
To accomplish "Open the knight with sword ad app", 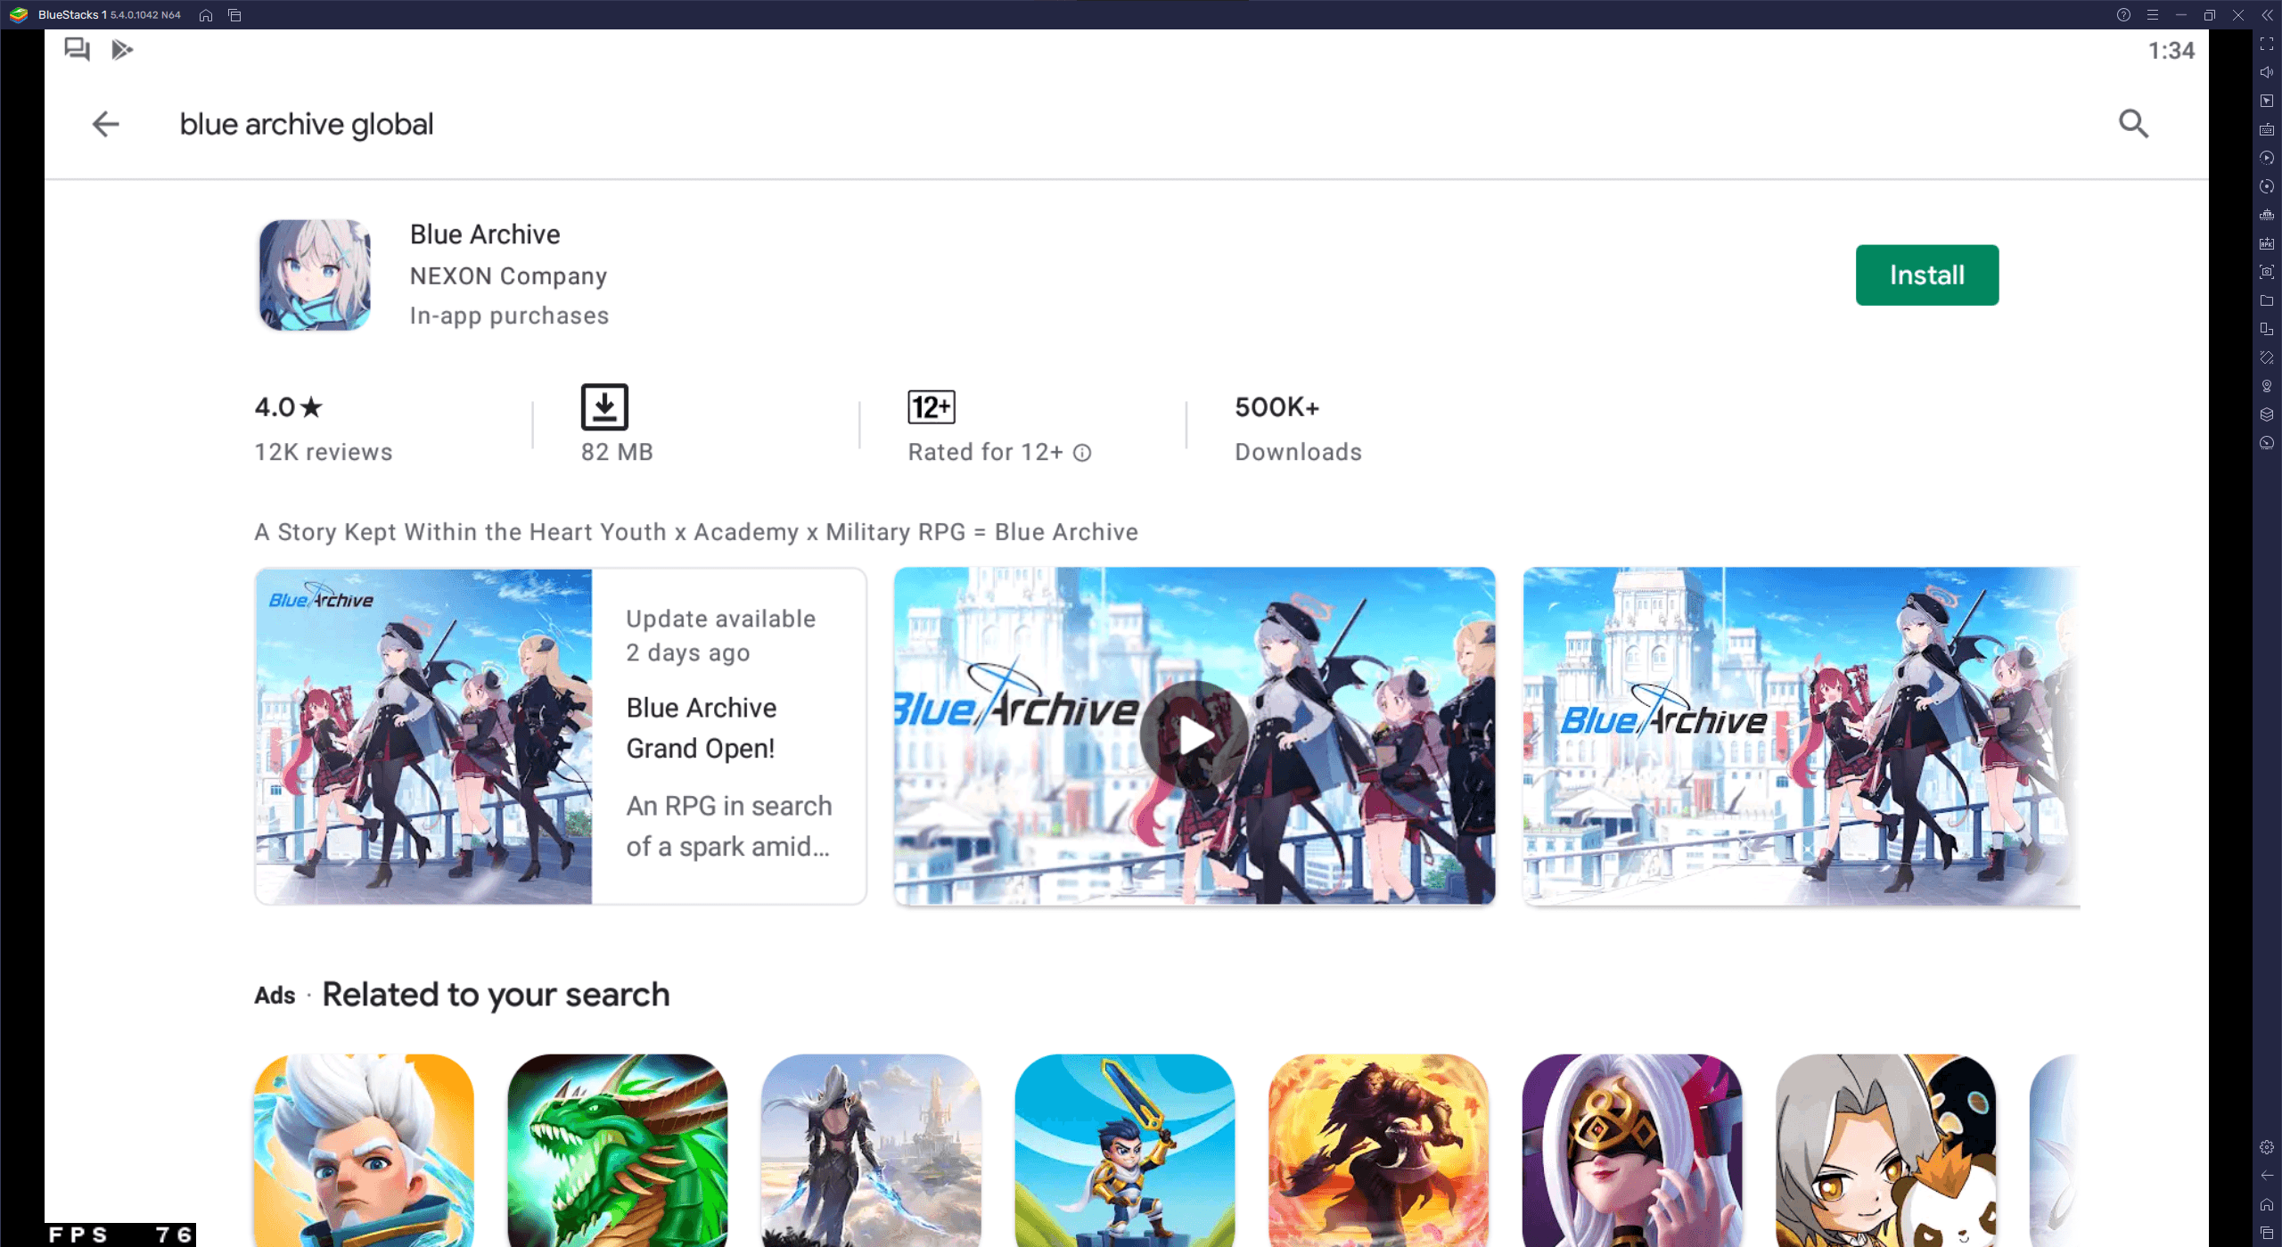I will coord(1125,1151).
